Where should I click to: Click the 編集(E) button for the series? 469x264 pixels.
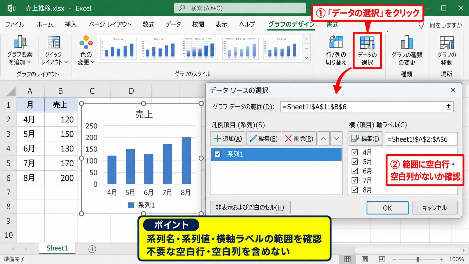[x=263, y=139]
